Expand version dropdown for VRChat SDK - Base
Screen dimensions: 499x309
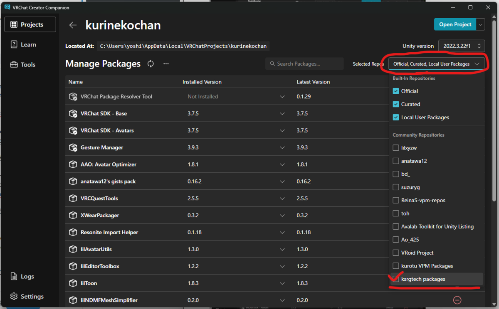point(282,114)
